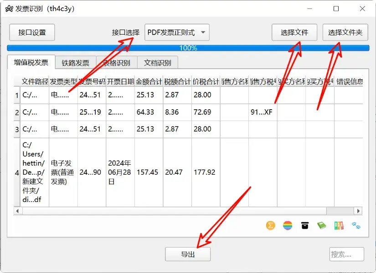Select the 错误信息 column header

point(350,82)
